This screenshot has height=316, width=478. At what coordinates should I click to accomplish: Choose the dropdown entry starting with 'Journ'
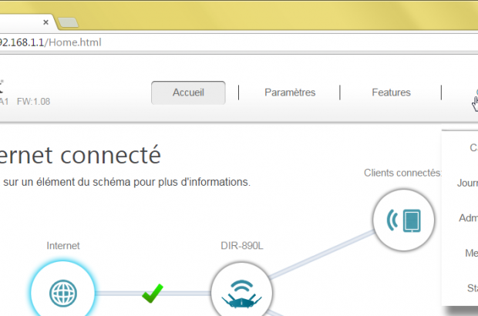(466, 183)
